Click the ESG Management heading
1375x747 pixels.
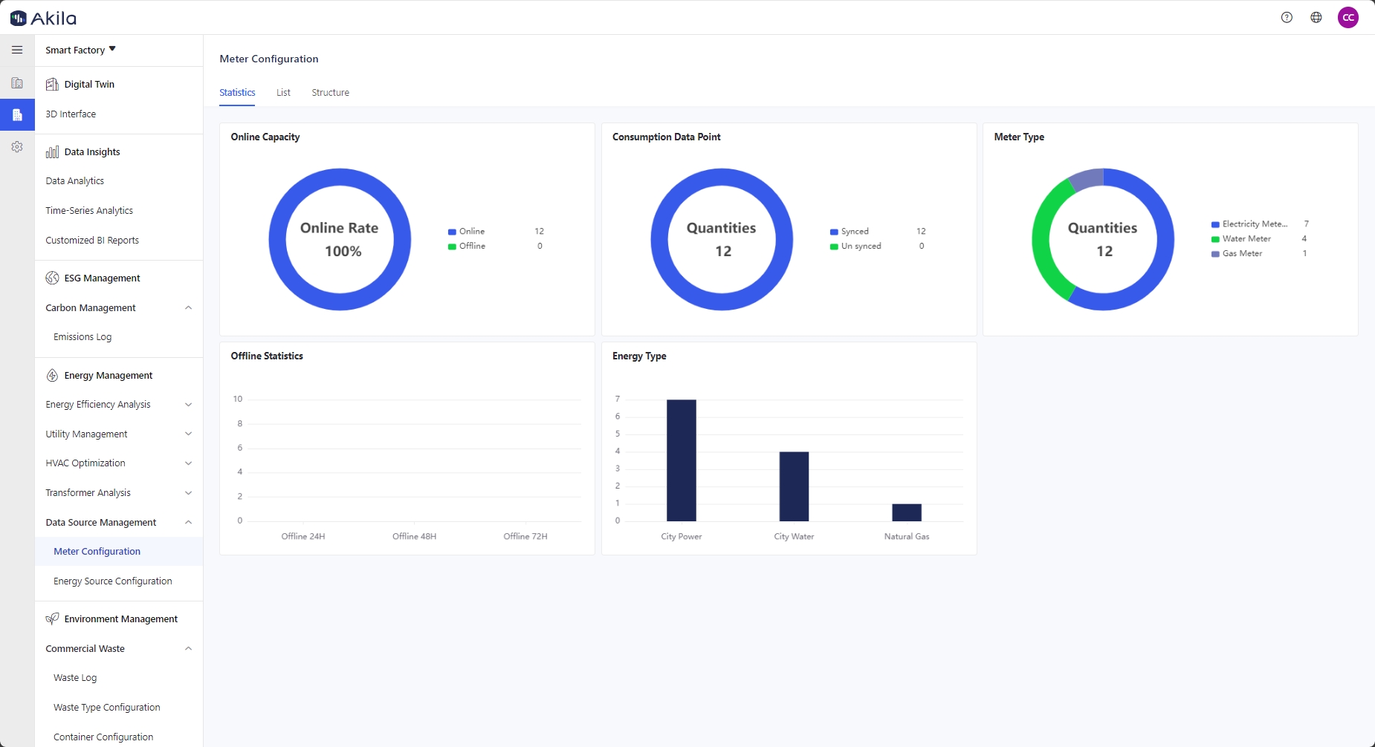click(102, 278)
